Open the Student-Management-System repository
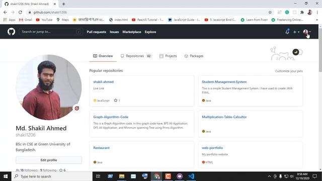 224,81
